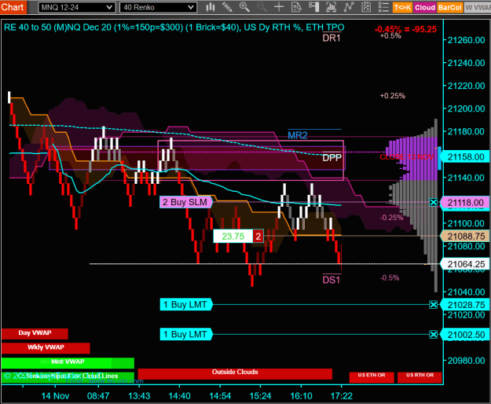The height and width of the screenshot is (404, 491).
Task: Cancel the Buy LMT order at 21002.50
Action: click(x=433, y=335)
